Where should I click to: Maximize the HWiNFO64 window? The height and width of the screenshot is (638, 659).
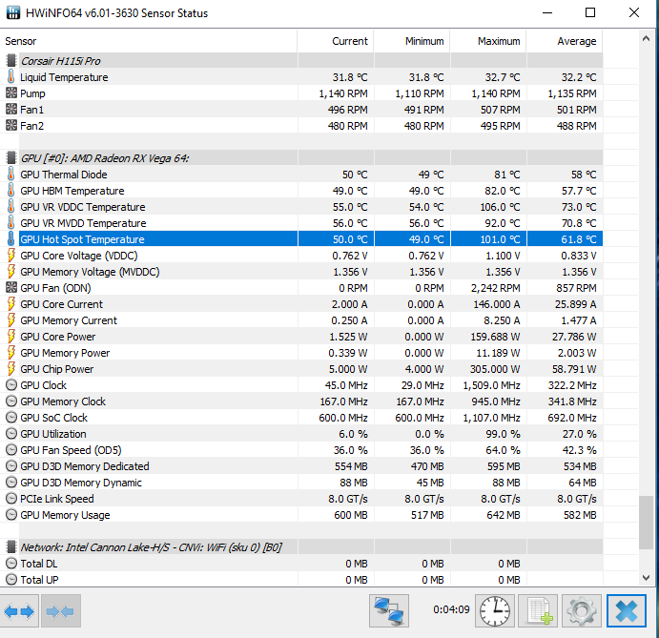[590, 12]
